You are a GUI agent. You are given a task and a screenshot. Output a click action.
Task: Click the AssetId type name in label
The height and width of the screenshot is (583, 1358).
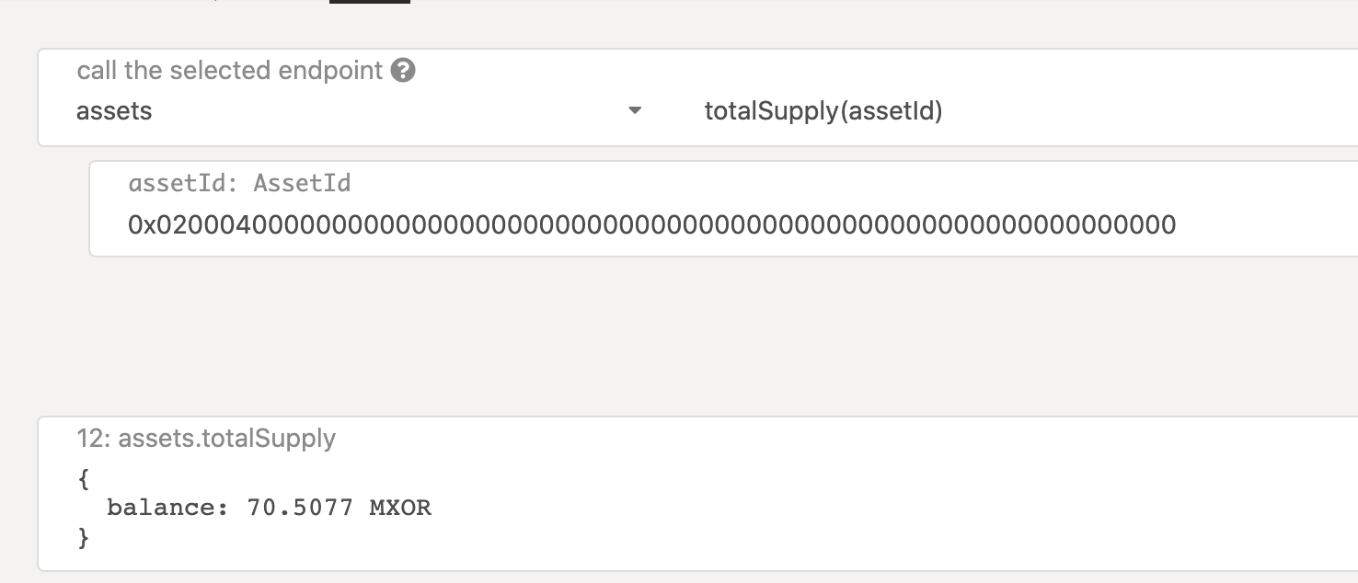(303, 183)
